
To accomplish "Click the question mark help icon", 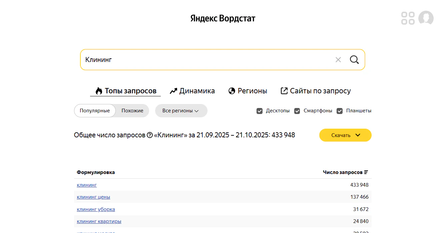I will (150, 135).
